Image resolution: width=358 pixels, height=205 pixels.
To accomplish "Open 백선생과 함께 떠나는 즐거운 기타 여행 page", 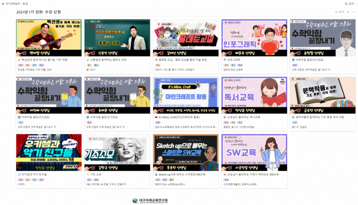I will coord(45,60).
